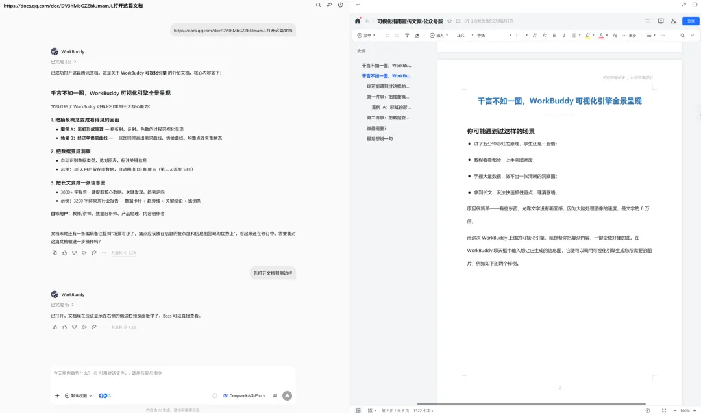Collapse toolbar with the chevron at right end
Image resolution: width=701 pixels, height=413 pixels.
pyautogui.click(x=693, y=35)
